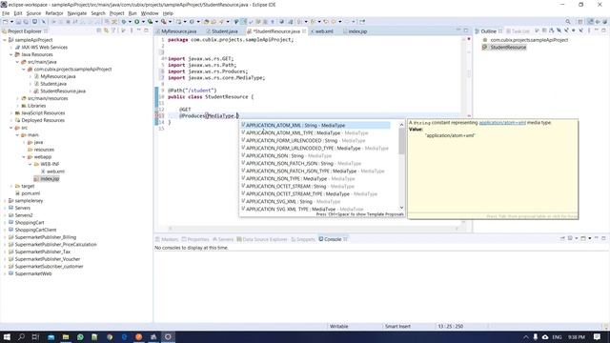Maximize the Outline view
The image size is (610, 343).
(603, 30)
